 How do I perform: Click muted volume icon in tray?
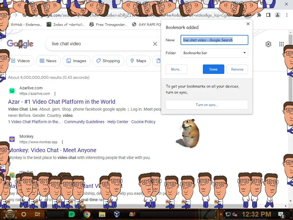click(235, 214)
